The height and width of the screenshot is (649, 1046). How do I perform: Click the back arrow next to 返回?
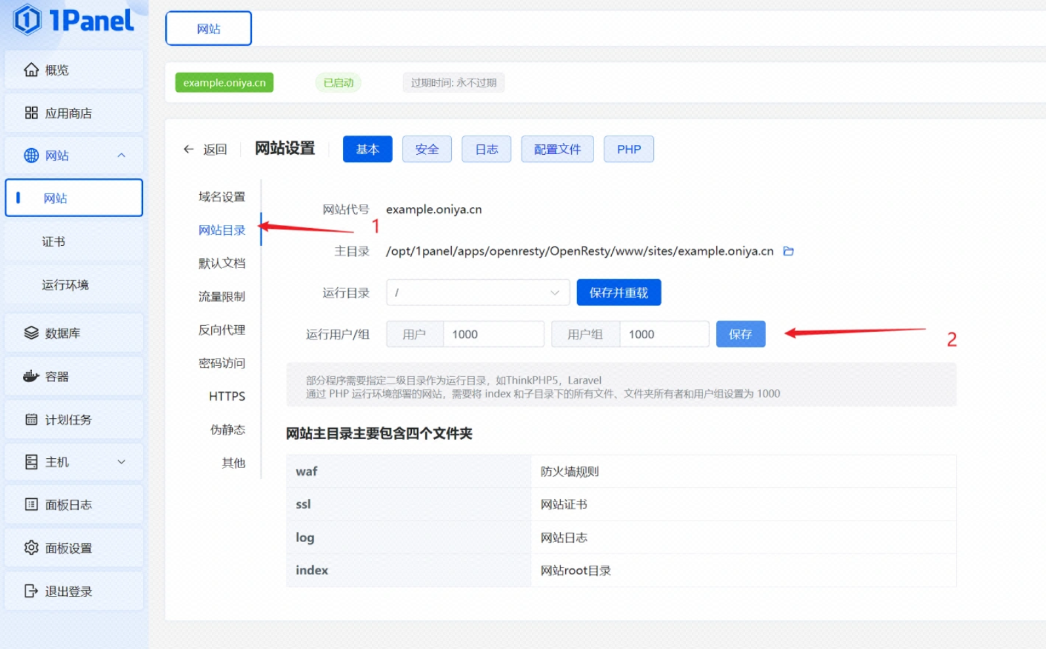(x=189, y=149)
